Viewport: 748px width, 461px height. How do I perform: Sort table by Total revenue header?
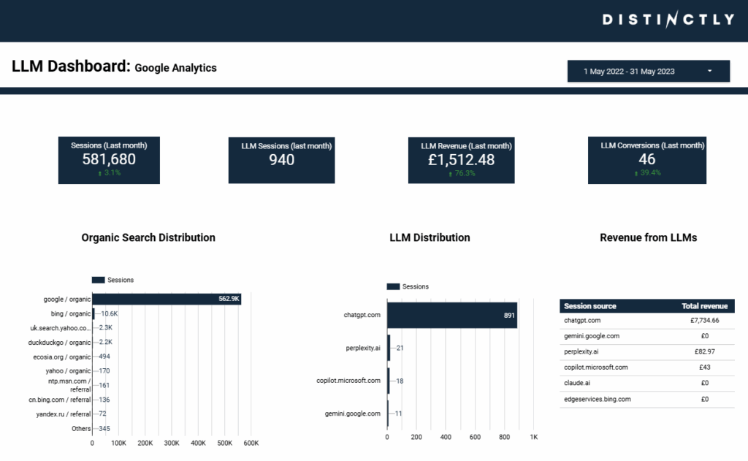(x=700, y=306)
